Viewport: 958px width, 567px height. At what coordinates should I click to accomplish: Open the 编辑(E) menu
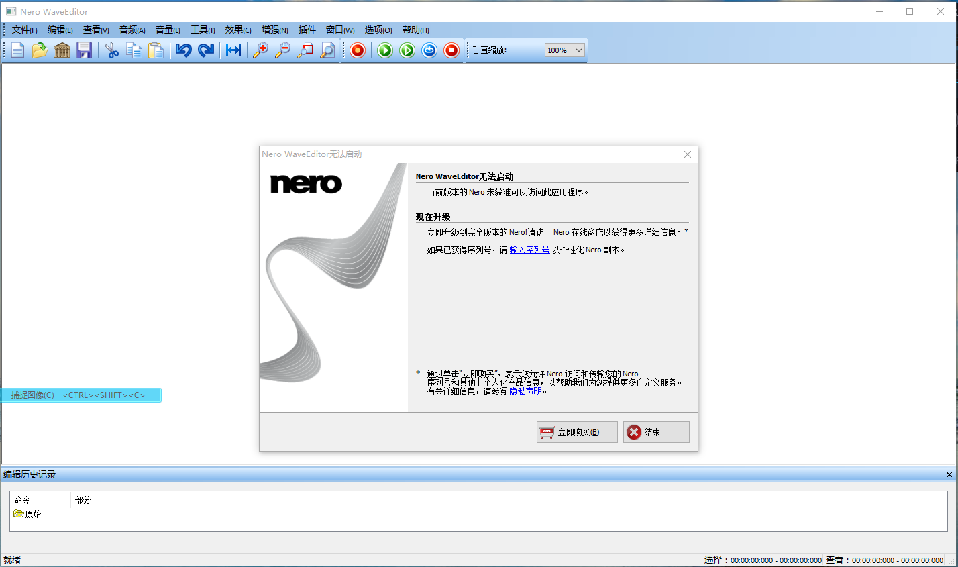pyautogui.click(x=60, y=30)
